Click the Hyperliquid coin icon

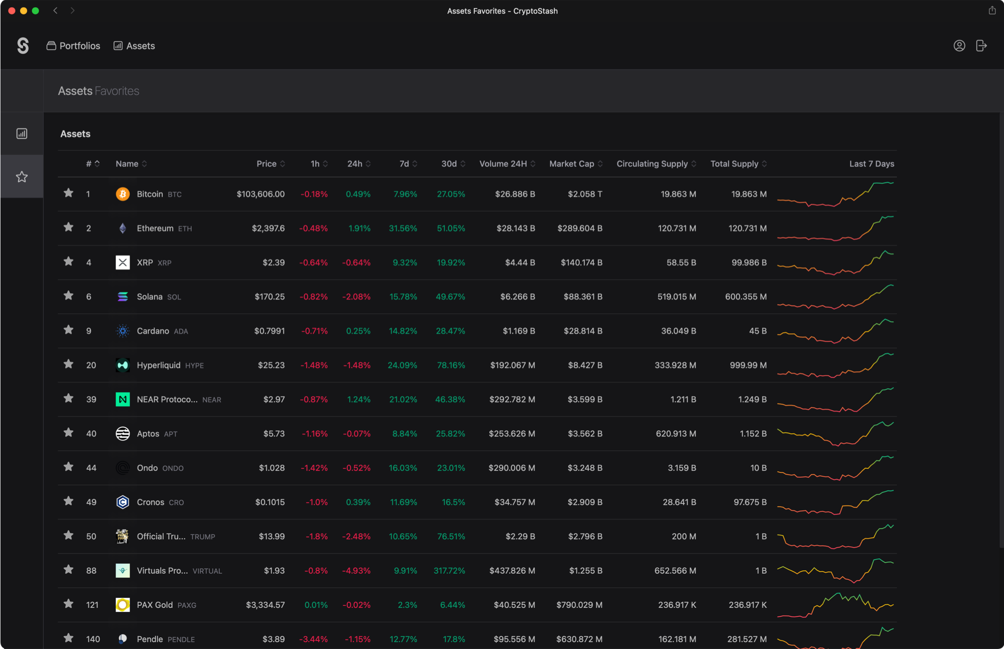[x=122, y=365]
